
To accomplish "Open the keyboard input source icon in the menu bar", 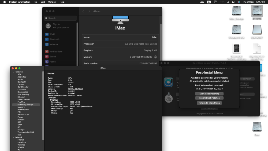I will click(x=209, y=2).
